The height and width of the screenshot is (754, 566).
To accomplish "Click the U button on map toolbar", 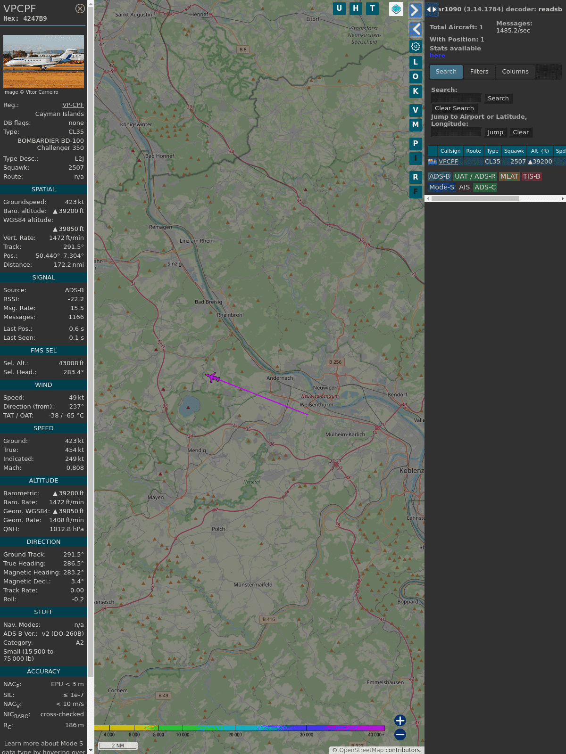I will 339,8.
